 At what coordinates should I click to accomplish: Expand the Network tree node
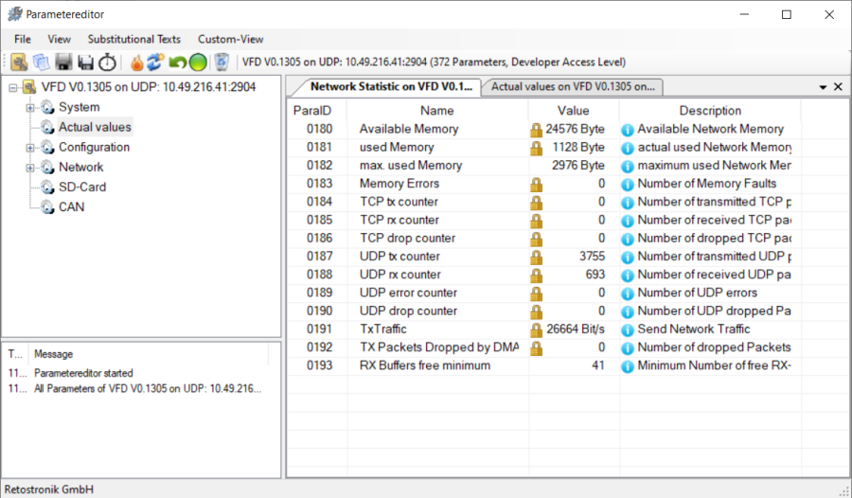point(30,168)
